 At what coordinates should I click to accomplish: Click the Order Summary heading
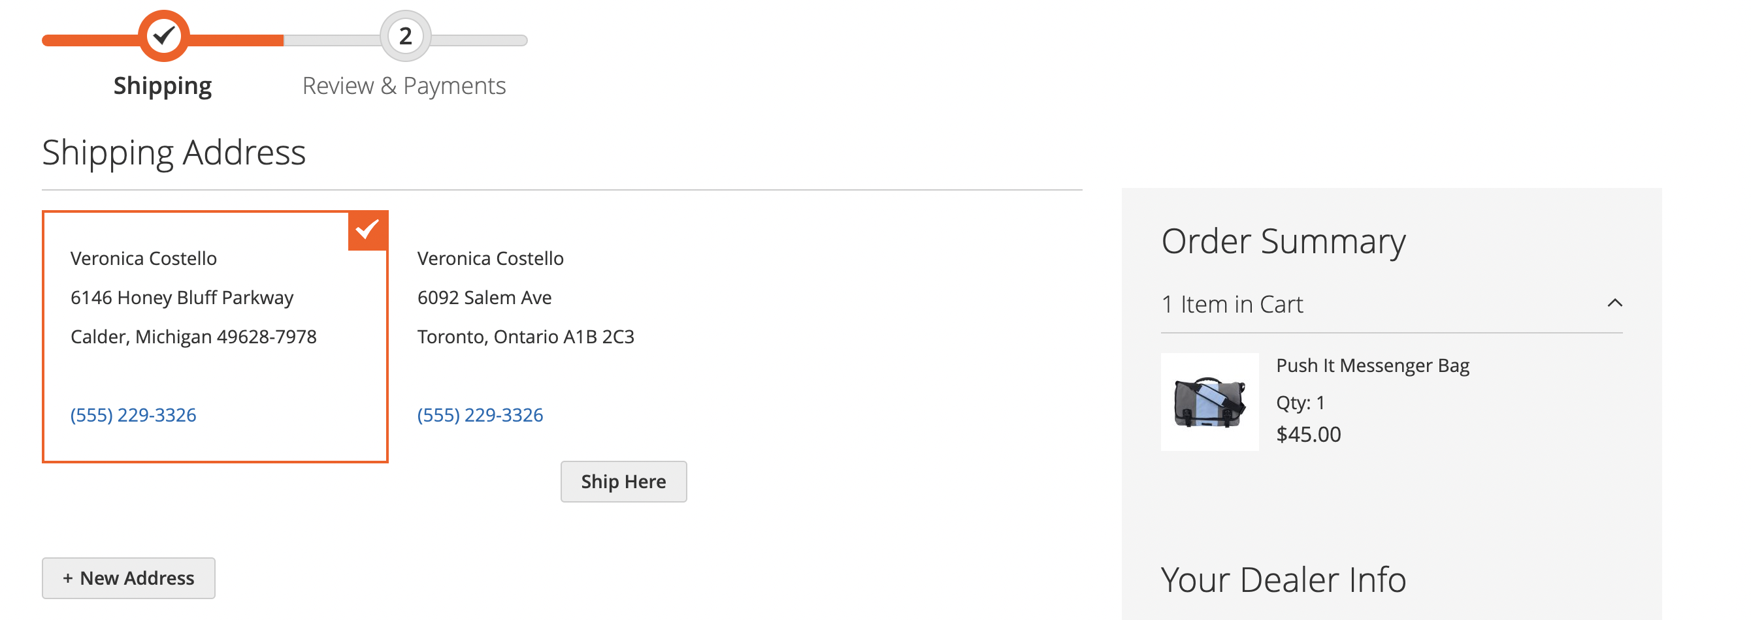point(1283,241)
